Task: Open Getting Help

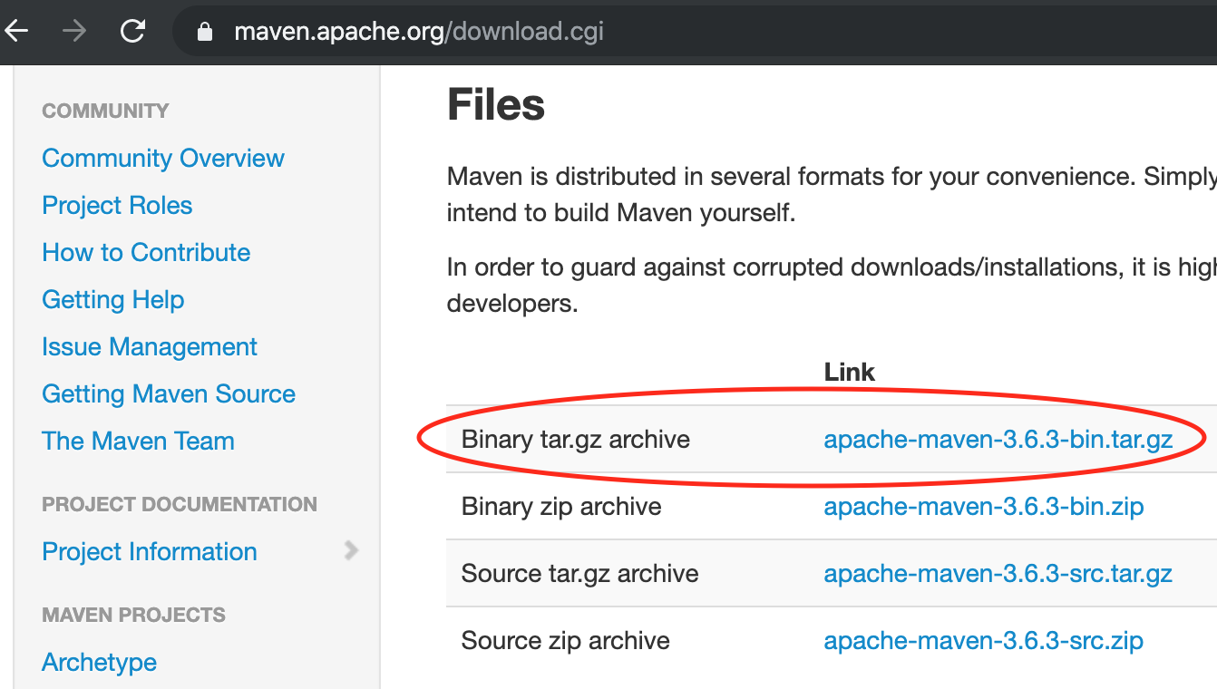Action: pos(112,299)
